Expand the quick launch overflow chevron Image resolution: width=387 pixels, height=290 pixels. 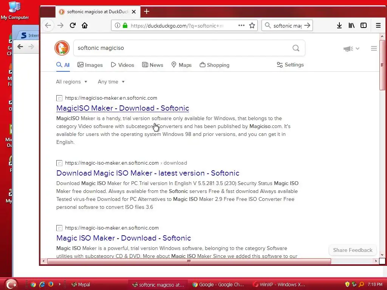[x=59, y=284]
